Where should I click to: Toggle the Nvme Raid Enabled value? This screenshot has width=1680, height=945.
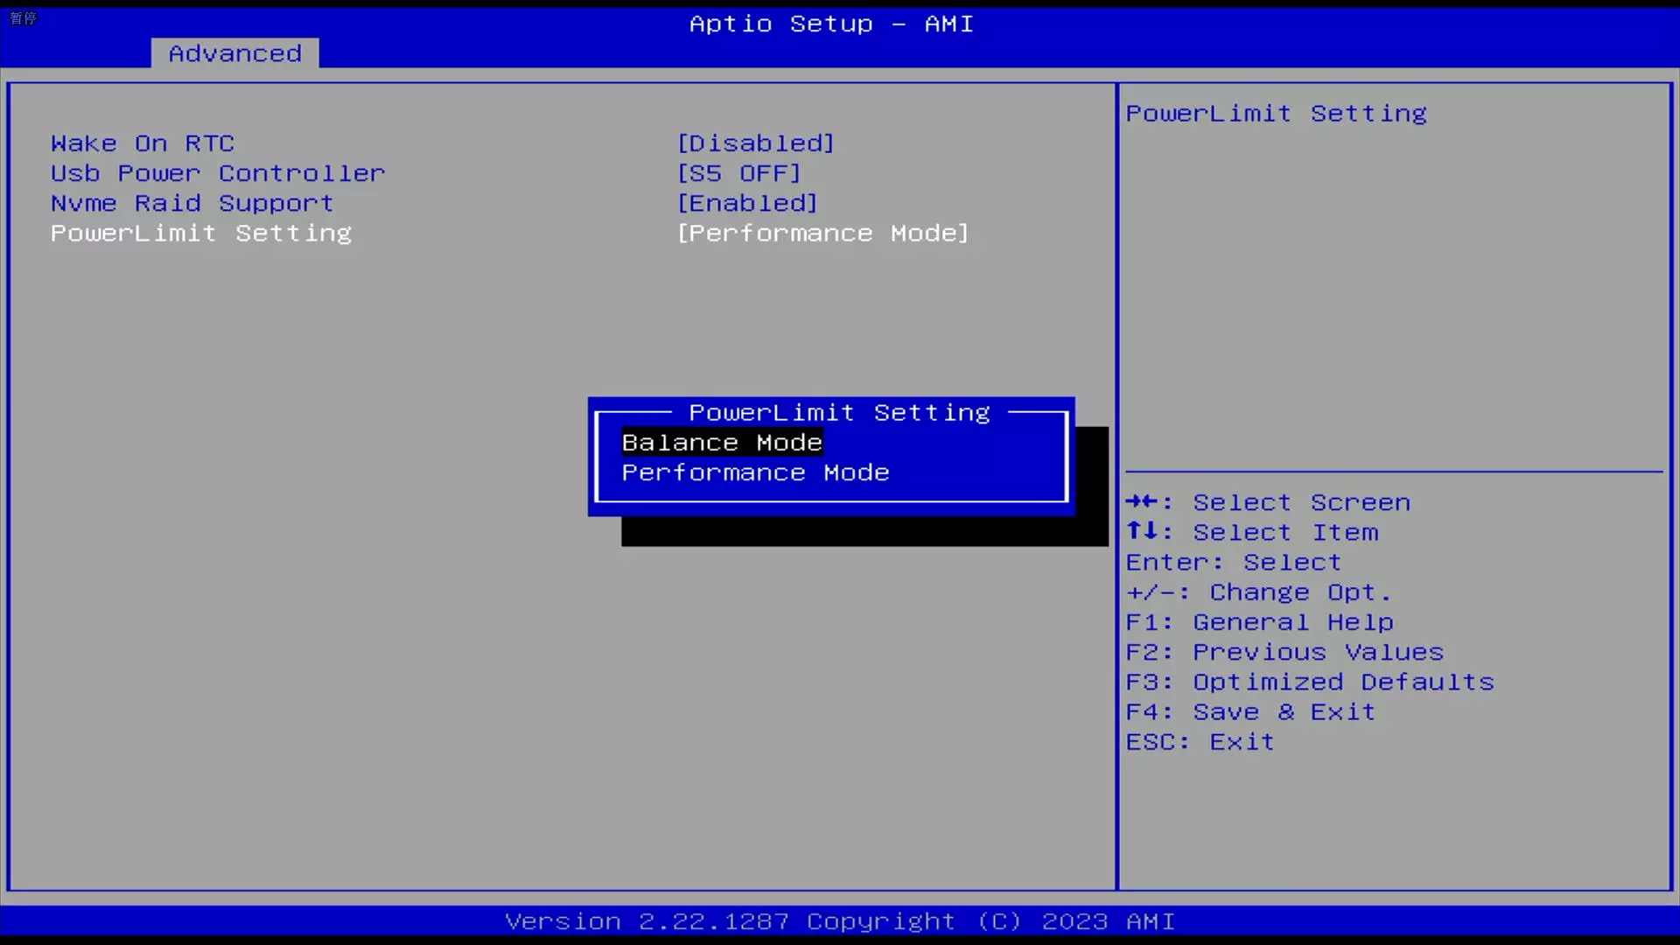748,203
